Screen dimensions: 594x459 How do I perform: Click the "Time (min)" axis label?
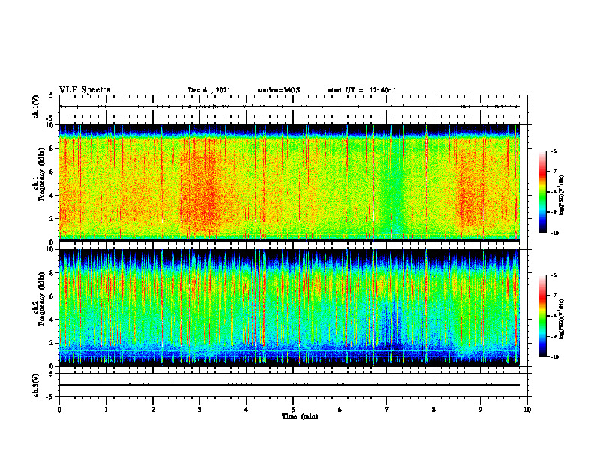(x=300, y=416)
